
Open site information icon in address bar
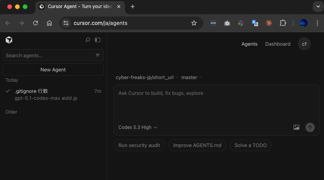click(66, 23)
